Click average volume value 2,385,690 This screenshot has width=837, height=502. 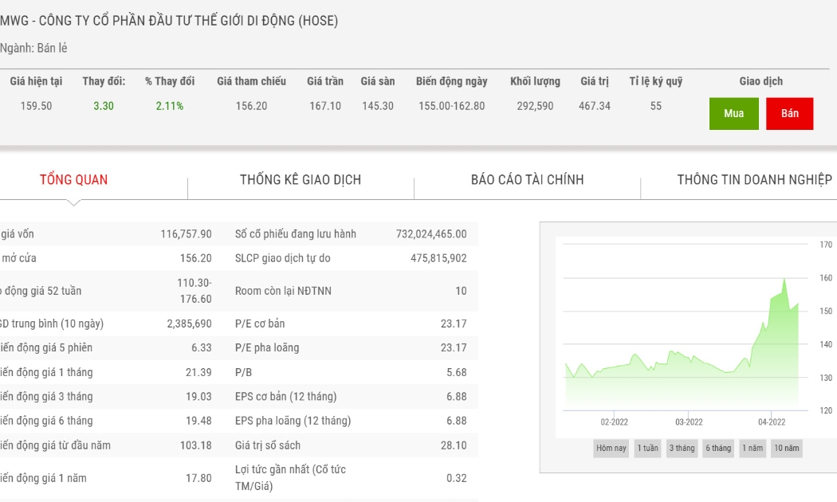tap(189, 324)
